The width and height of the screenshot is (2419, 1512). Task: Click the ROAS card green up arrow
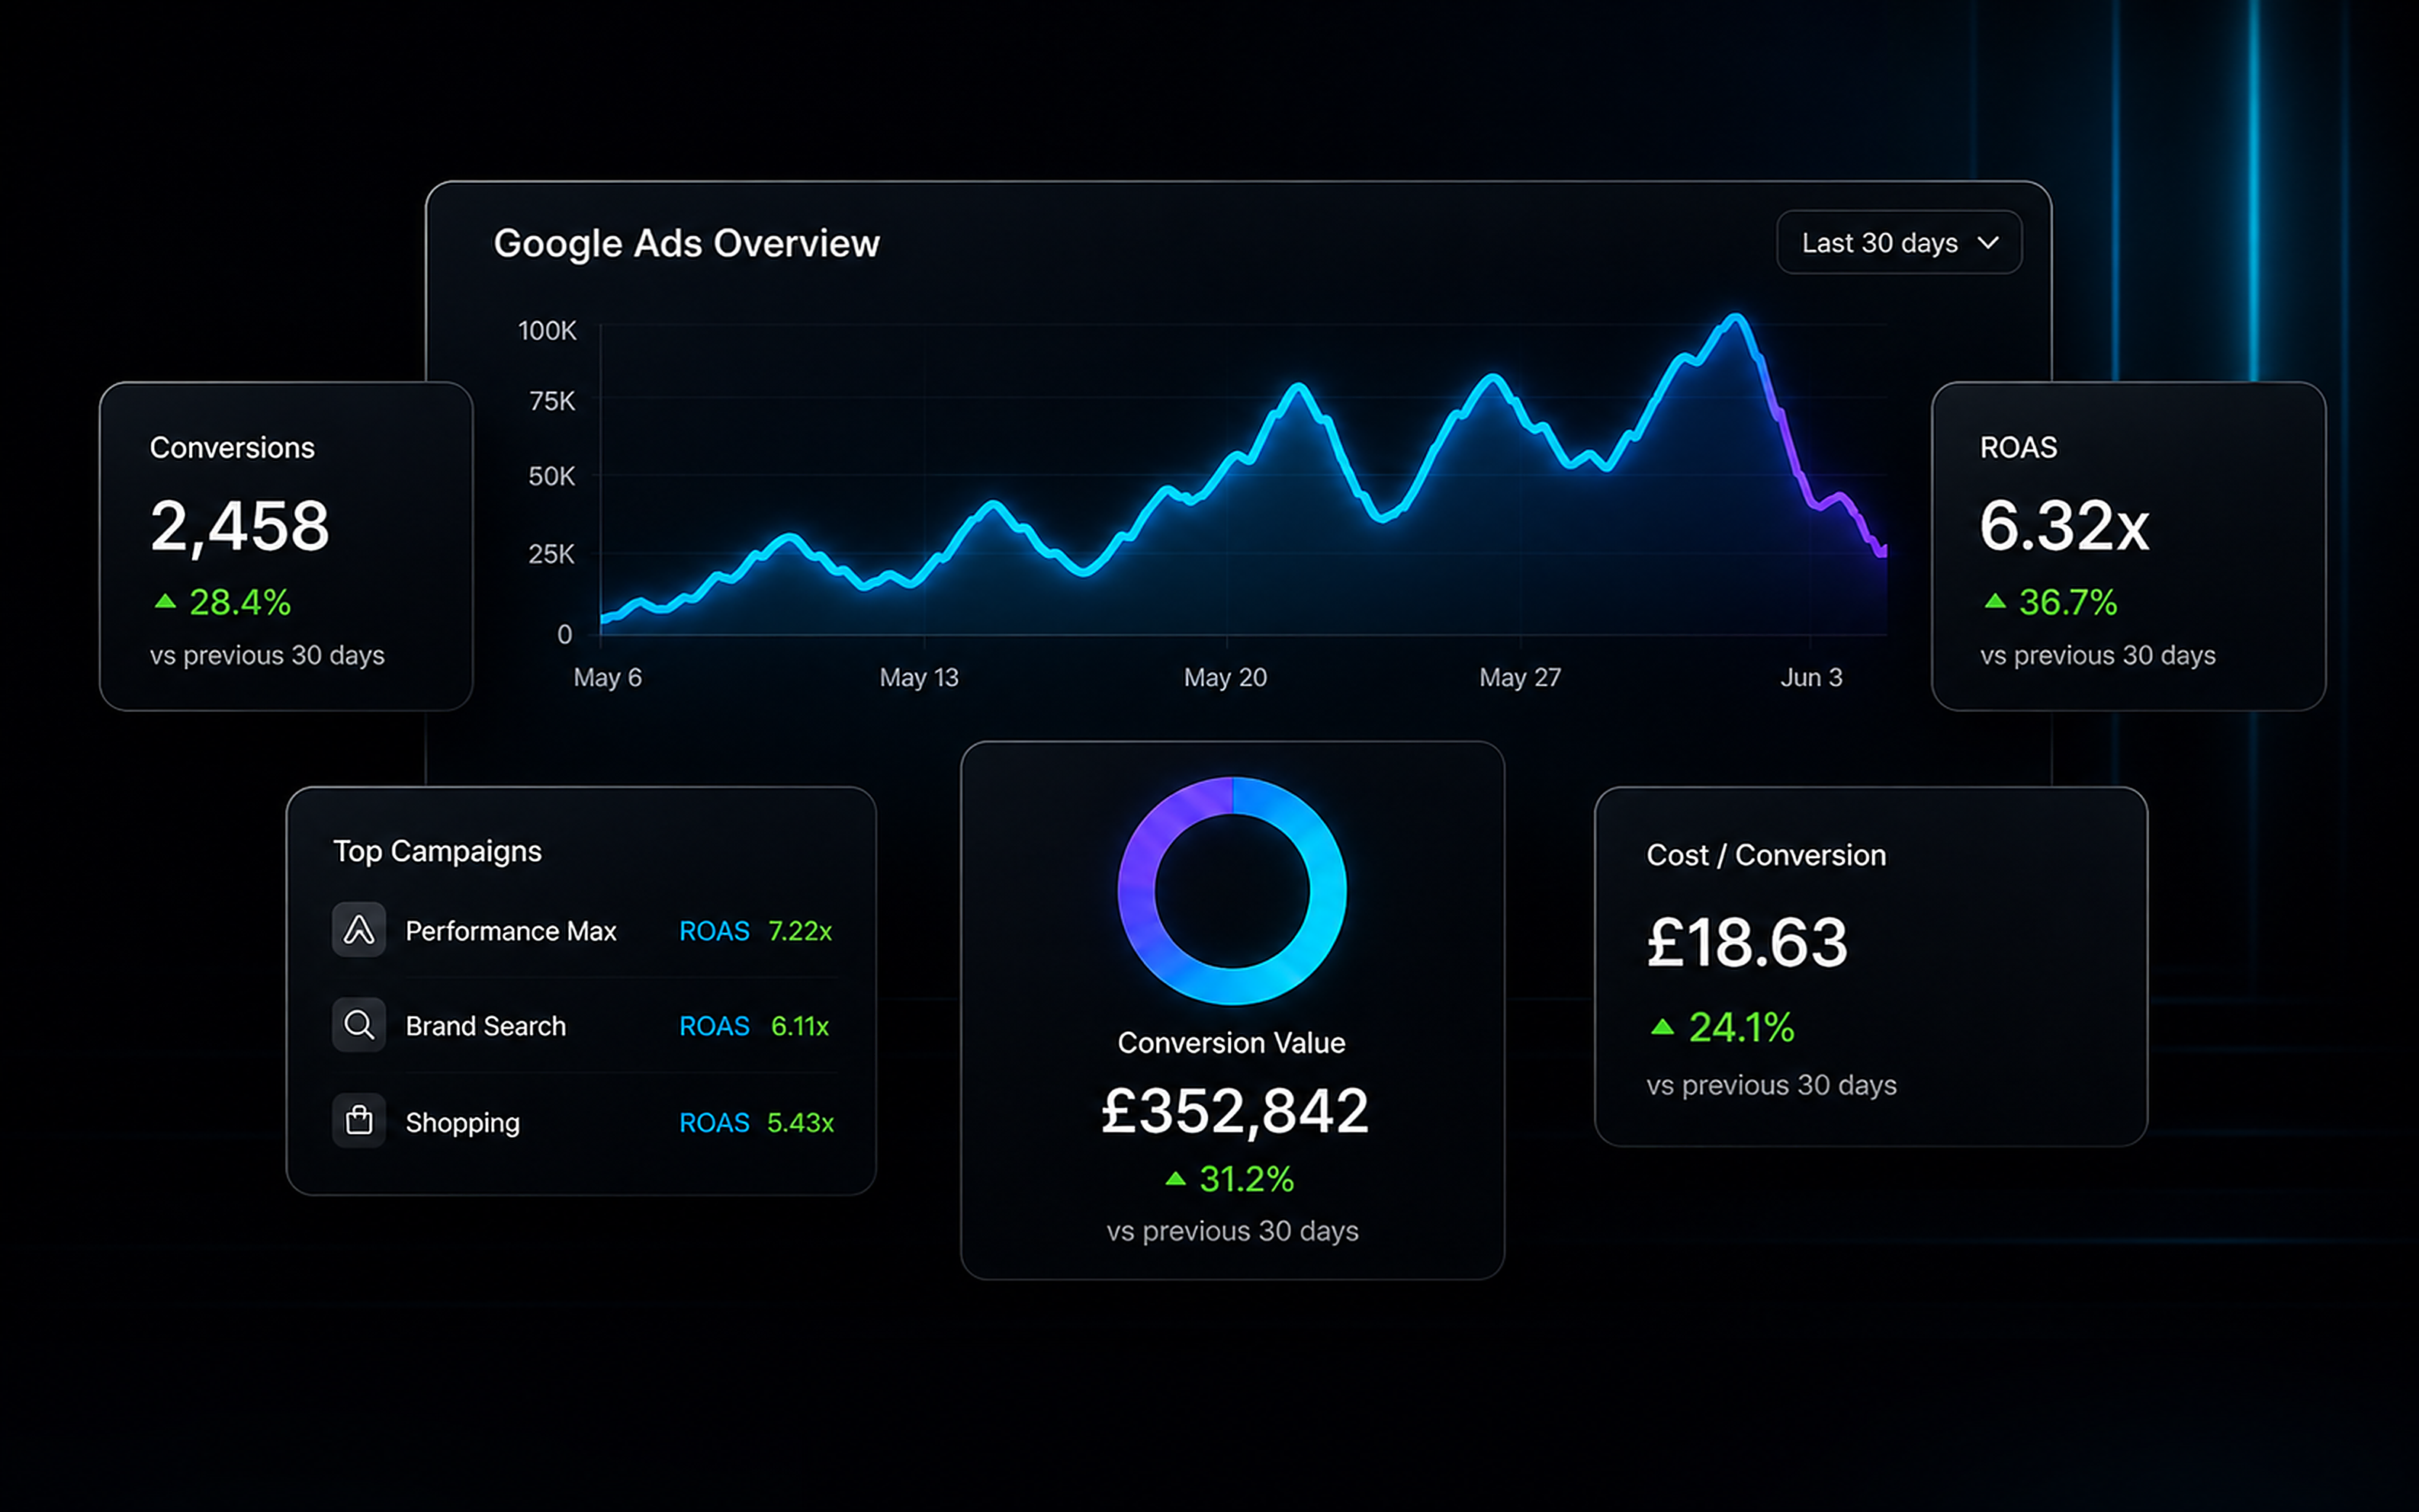[x=1995, y=601]
